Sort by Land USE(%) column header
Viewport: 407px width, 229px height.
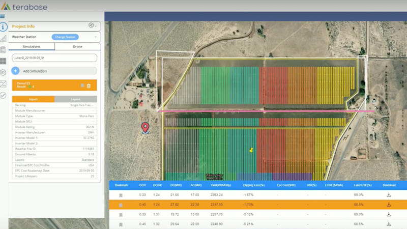[x=363, y=185]
